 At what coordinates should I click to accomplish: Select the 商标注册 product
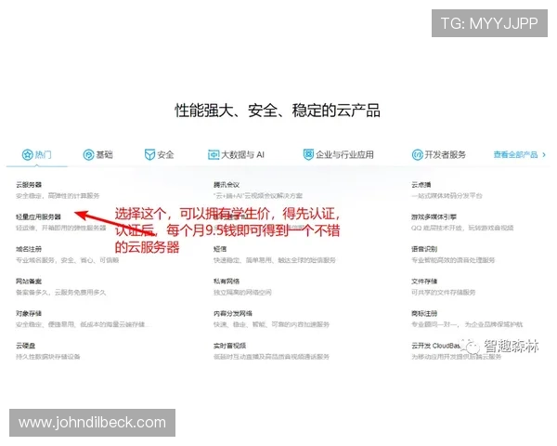pyautogui.click(x=424, y=313)
